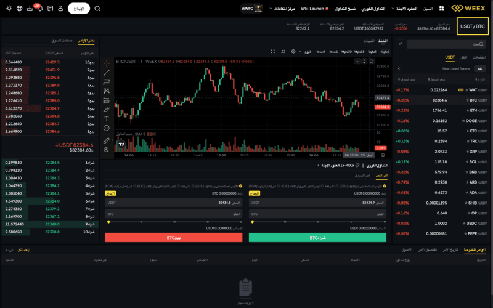Click cancel all orders link
Viewport: 493px width, 308px height.
tap(23, 250)
